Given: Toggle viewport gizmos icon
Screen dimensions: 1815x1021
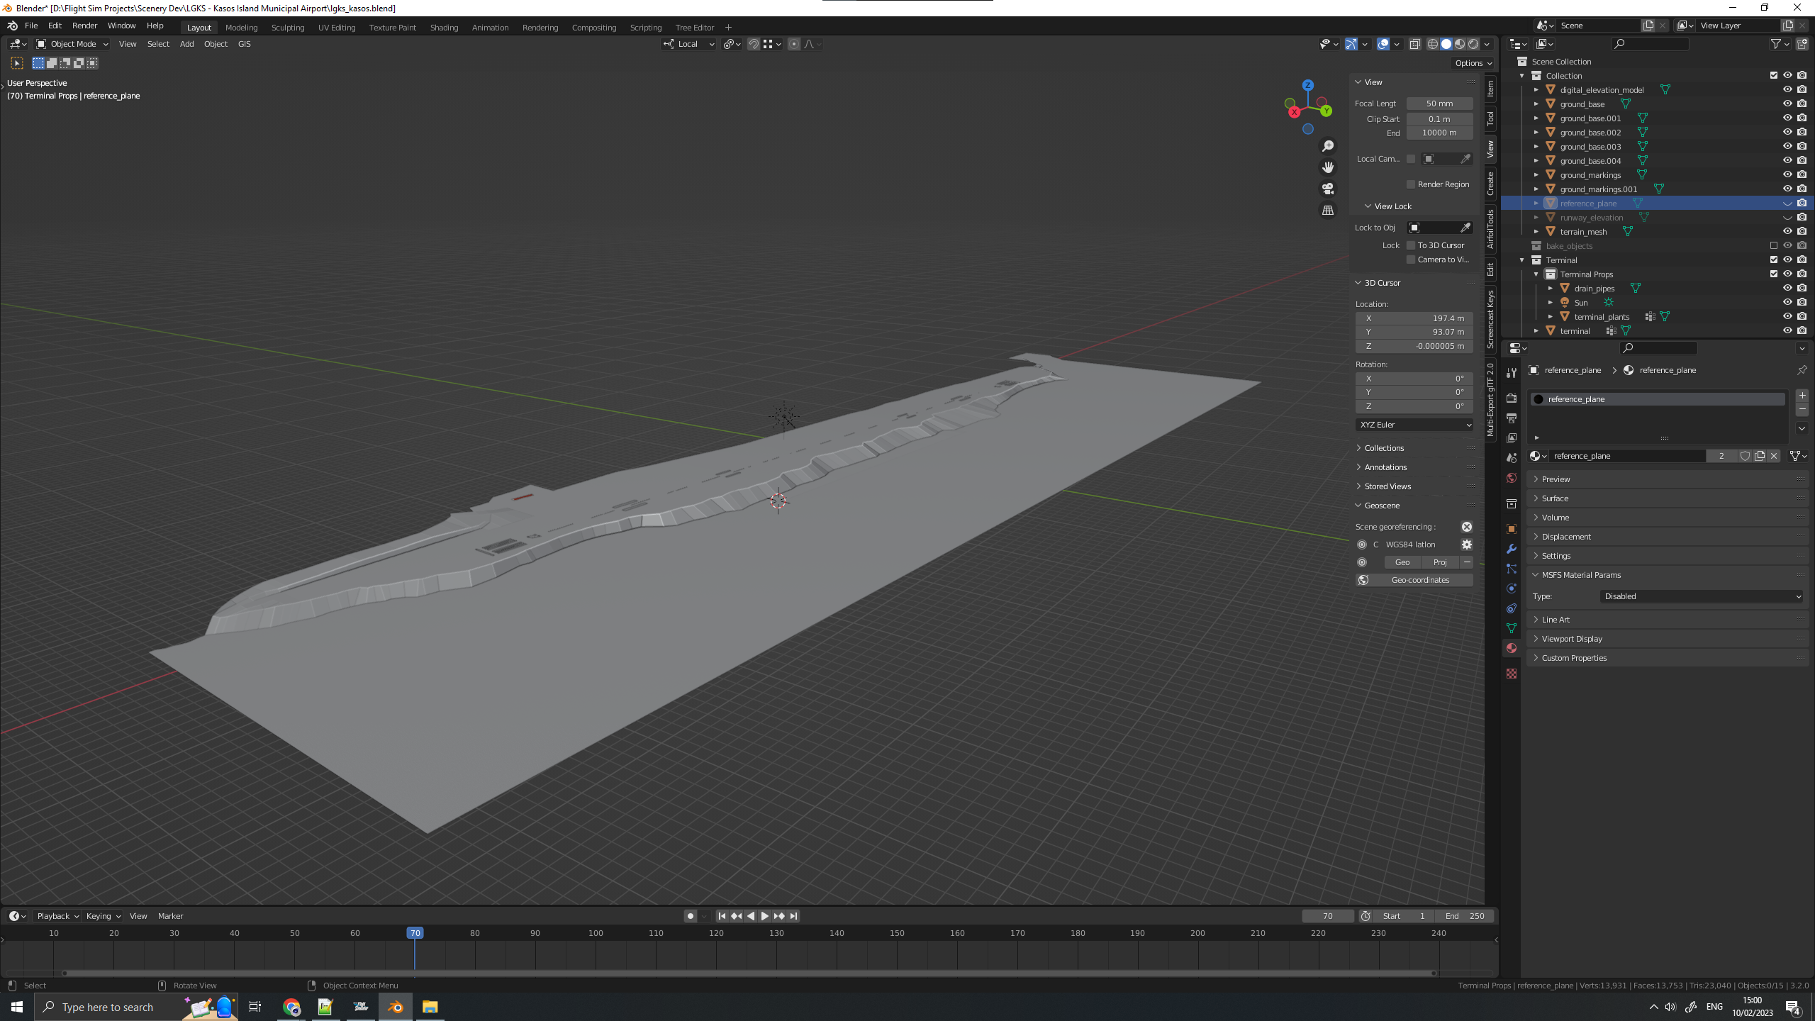Looking at the screenshot, I should tap(1351, 44).
